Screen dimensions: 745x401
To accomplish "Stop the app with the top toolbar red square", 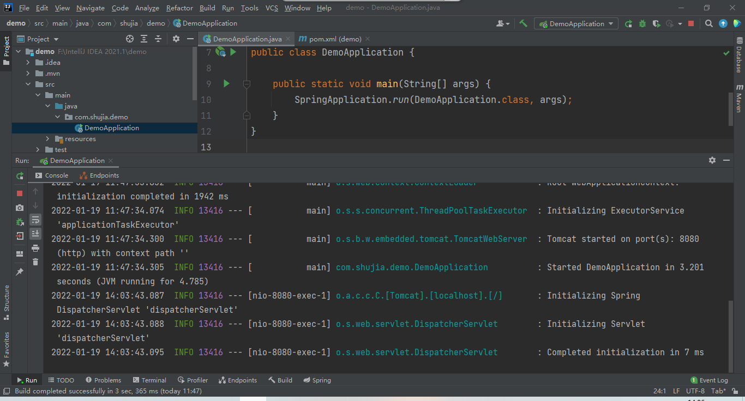I will [691, 23].
